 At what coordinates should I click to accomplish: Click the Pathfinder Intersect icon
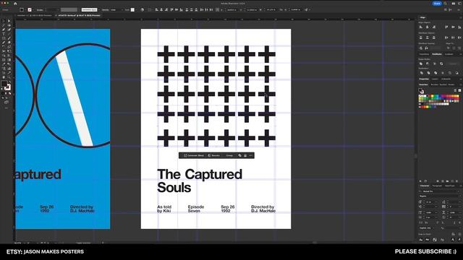click(434, 64)
